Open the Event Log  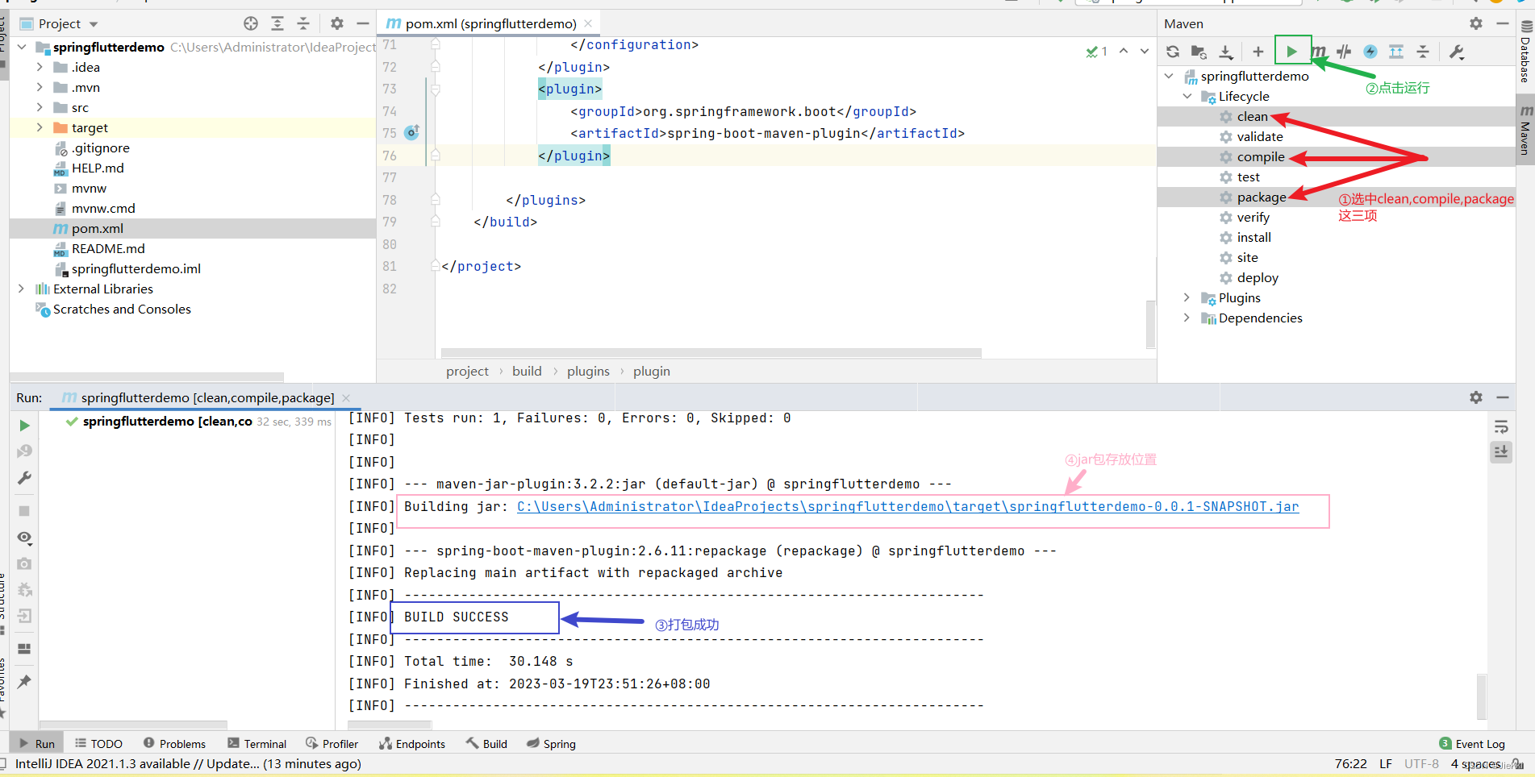click(x=1472, y=743)
